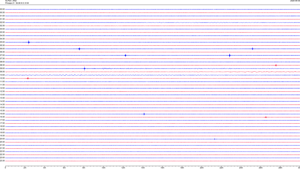Select the 00:00 time label
The height and width of the screenshot is (169, 300).
[2, 9]
